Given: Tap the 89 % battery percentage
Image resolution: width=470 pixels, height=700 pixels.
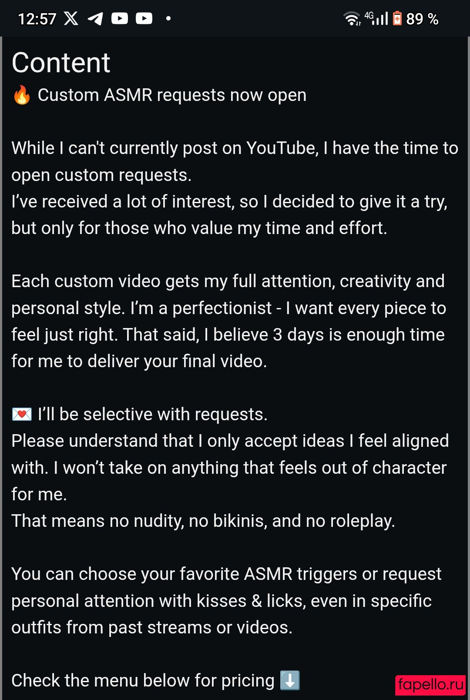Looking at the screenshot, I should point(422,19).
